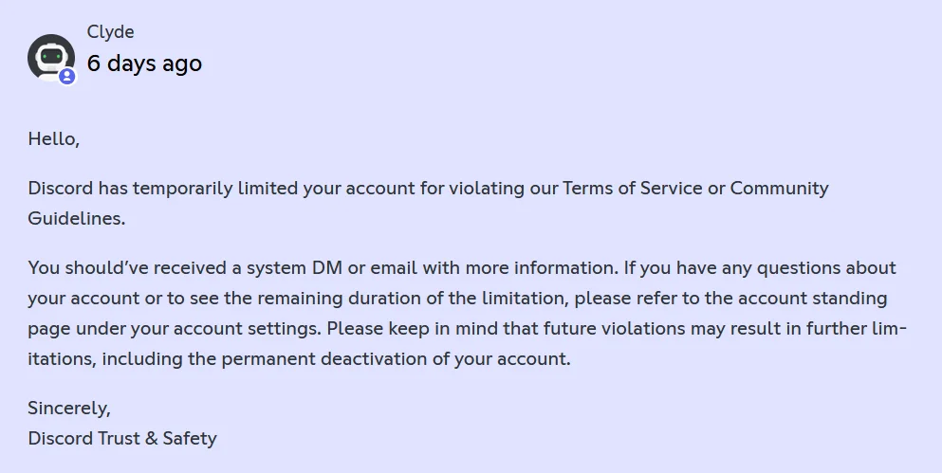This screenshot has height=473, width=942.
Task: Click the "Sincerely," closing line
Action: click(x=69, y=408)
